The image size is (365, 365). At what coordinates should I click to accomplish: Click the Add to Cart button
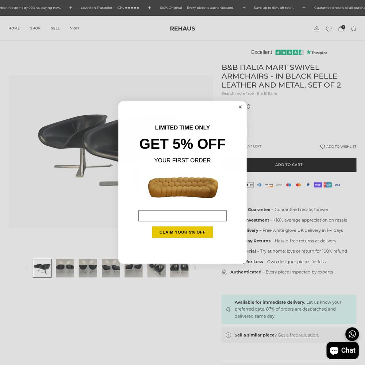click(289, 165)
